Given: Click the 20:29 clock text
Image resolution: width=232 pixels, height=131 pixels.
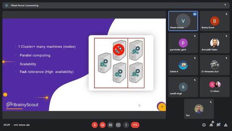Looking at the screenshot, I should point(7,125).
